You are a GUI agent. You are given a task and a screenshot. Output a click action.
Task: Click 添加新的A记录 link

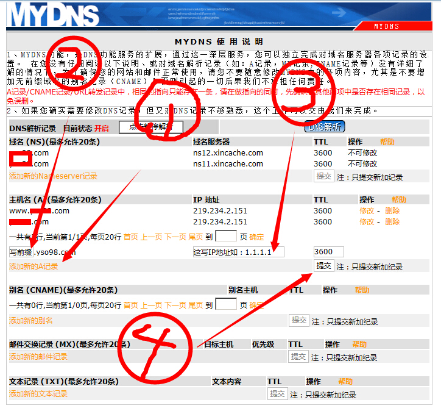pos(34,266)
